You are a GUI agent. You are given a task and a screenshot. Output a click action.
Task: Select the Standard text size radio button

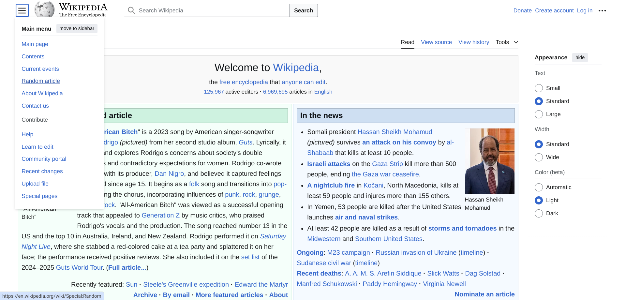[x=539, y=101]
